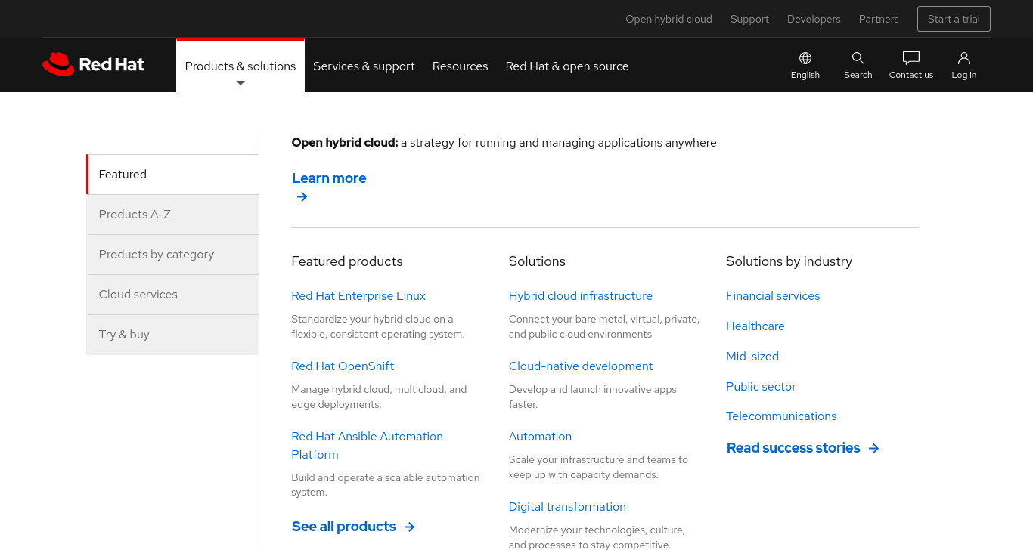Click 'Manage hybrid cloud, multicloud' description text
The height and width of the screenshot is (550, 1033).
click(379, 397)
